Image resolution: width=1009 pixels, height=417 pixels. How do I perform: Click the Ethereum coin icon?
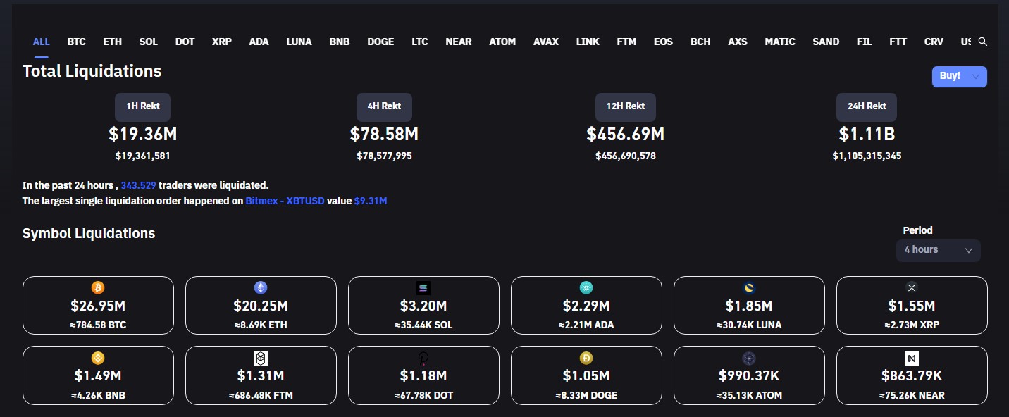(x=261, y=287)
